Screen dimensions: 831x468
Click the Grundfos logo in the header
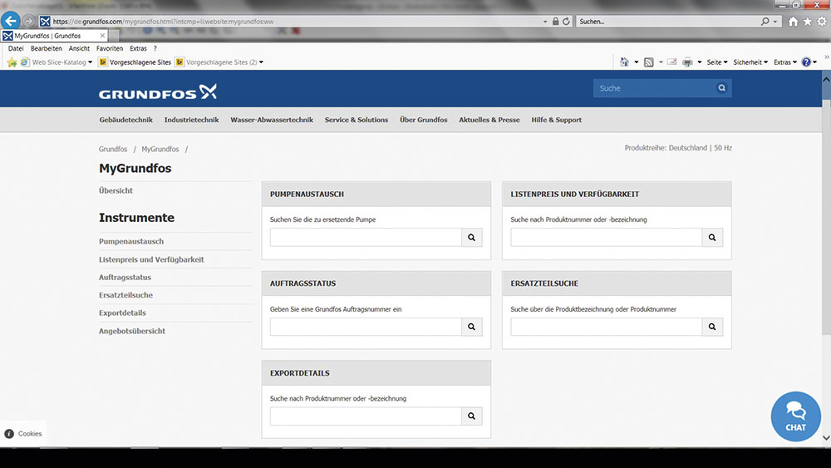[157, 92]
